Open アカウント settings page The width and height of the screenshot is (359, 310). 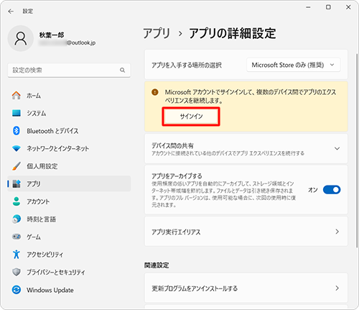69,201
